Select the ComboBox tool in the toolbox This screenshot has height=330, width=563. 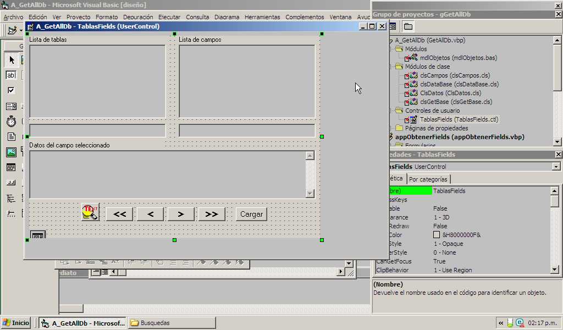[11, 106]
